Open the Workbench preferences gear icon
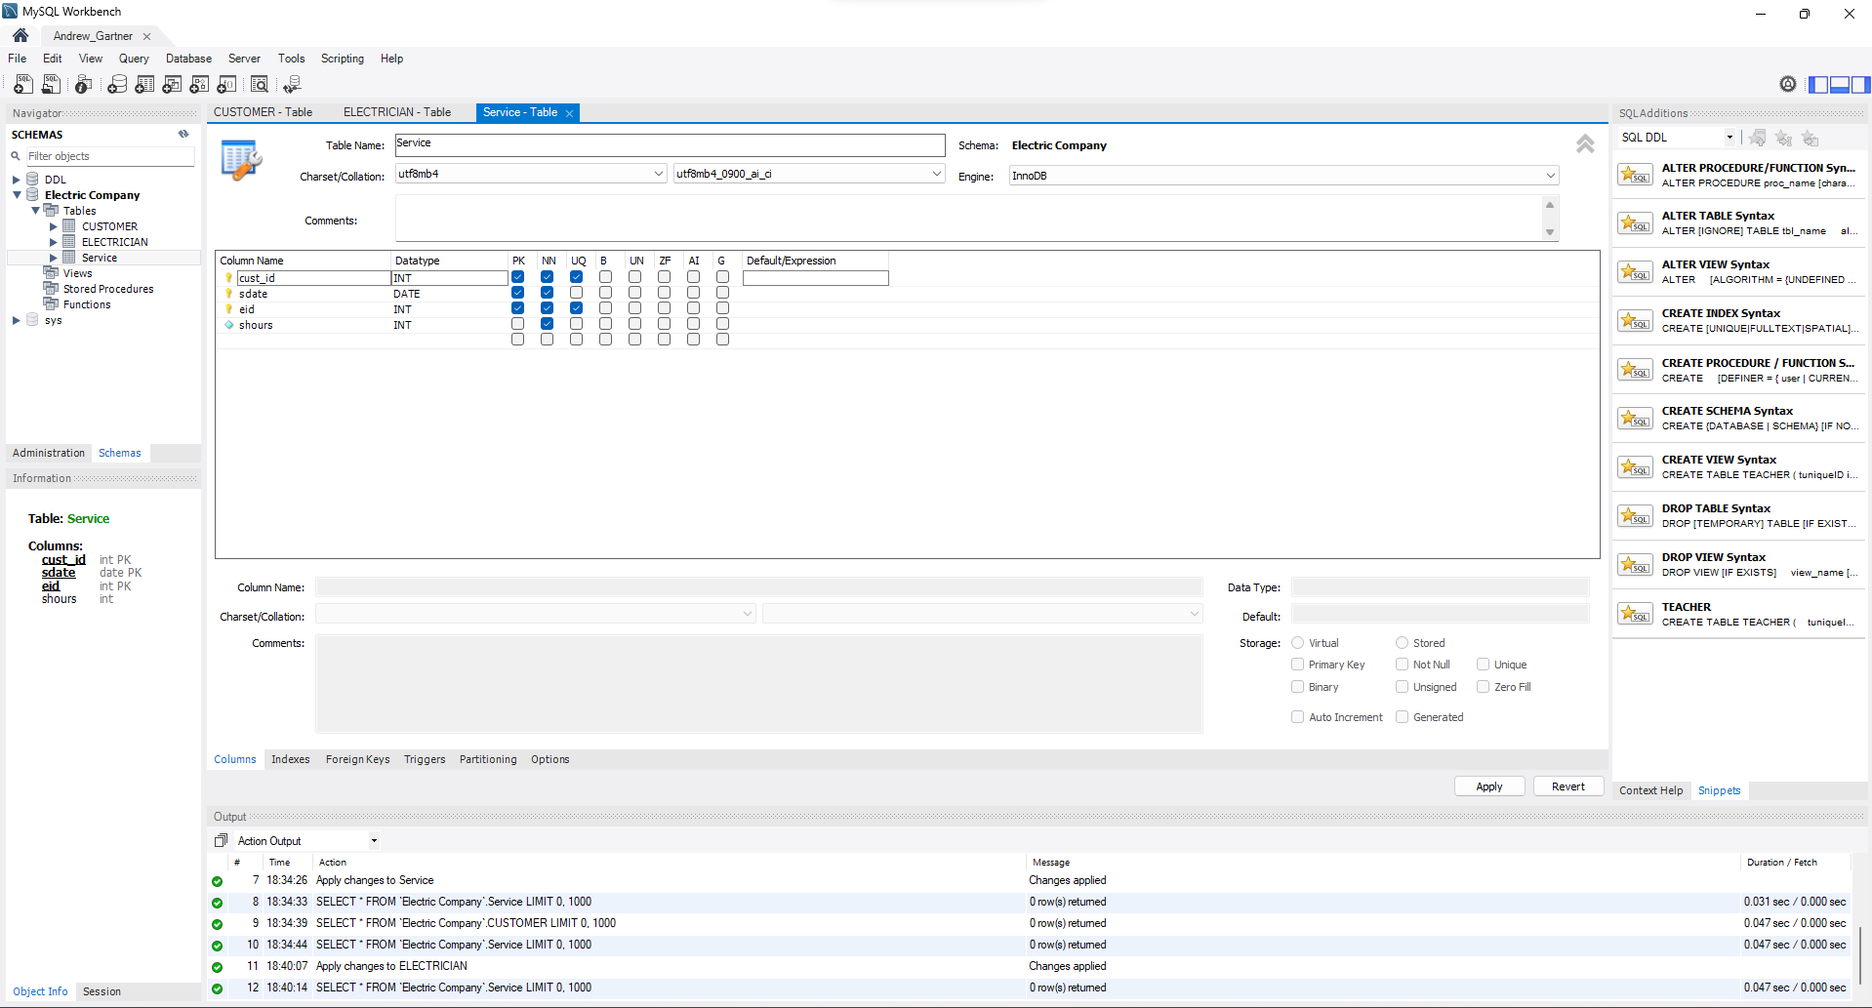1872x1008 pixels. (1788, 84)
